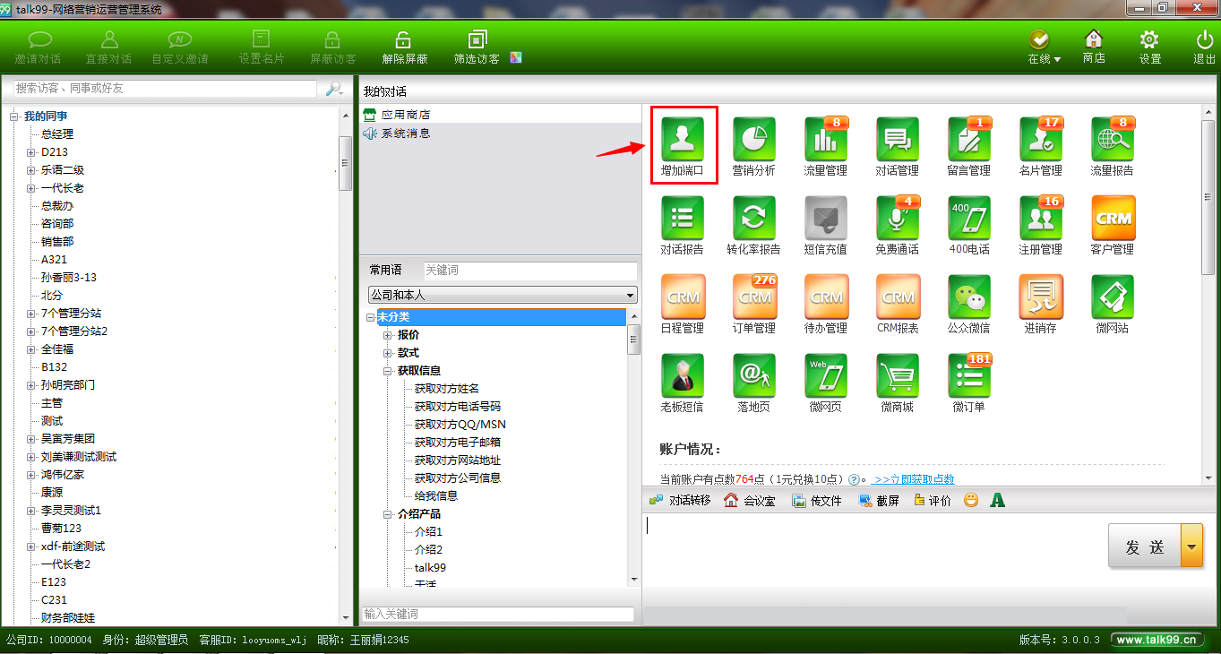Click the 发送 send button
Screen dimensions: 1221x654
1145,547
